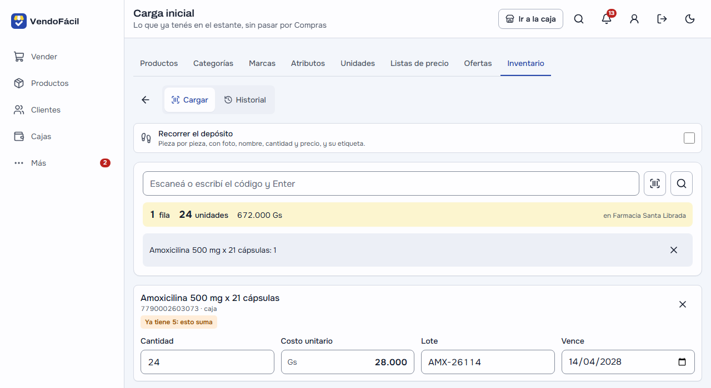
Task: Click search button next to code field
Action: (x=682, y=183)
